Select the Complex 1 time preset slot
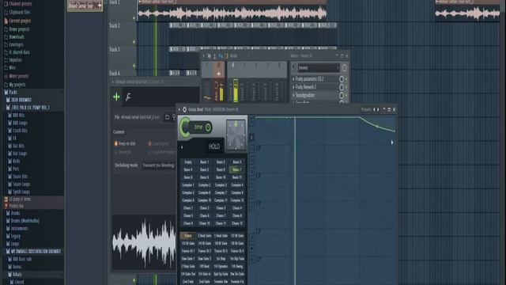Image resolution: width=506 pixels, height=285 pixels. (188, 185)
